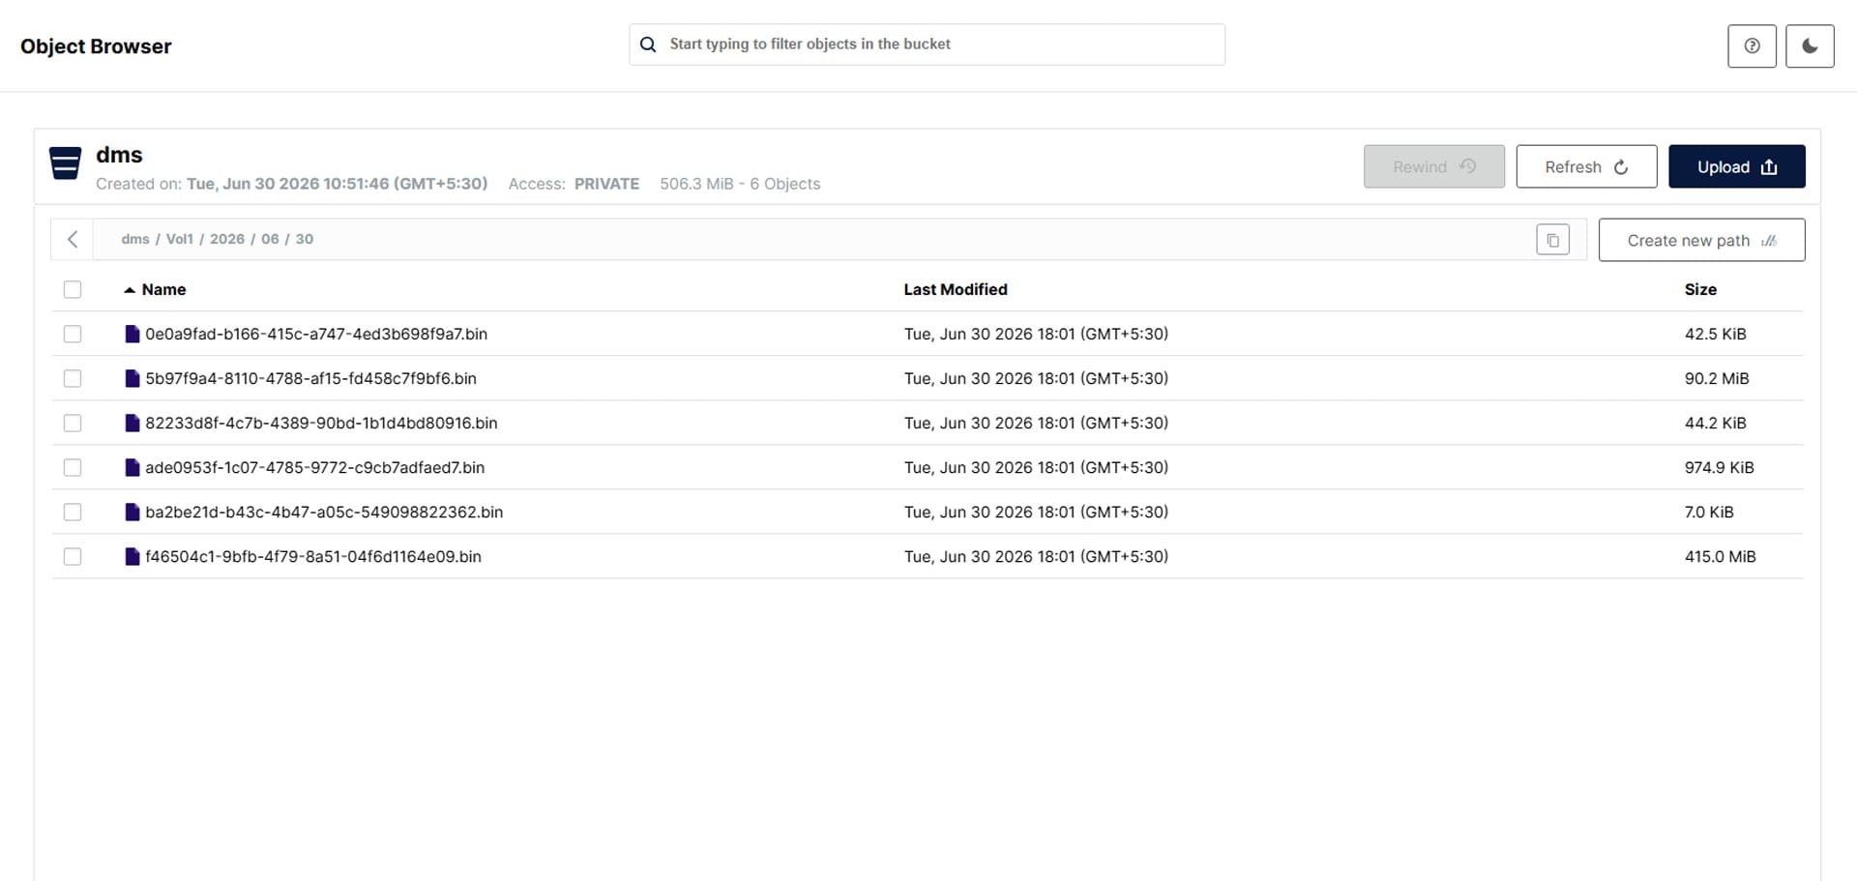Screen dimensions: 1857x881
Task: Click 30 in breadcrumb path
Action: (x=305, y=239)
